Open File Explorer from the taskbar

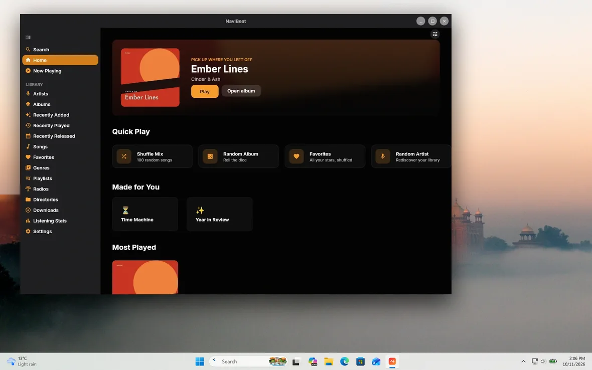329,361
